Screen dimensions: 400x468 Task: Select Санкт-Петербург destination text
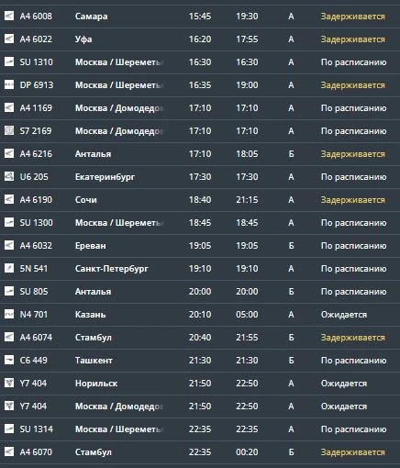point(111,269)
